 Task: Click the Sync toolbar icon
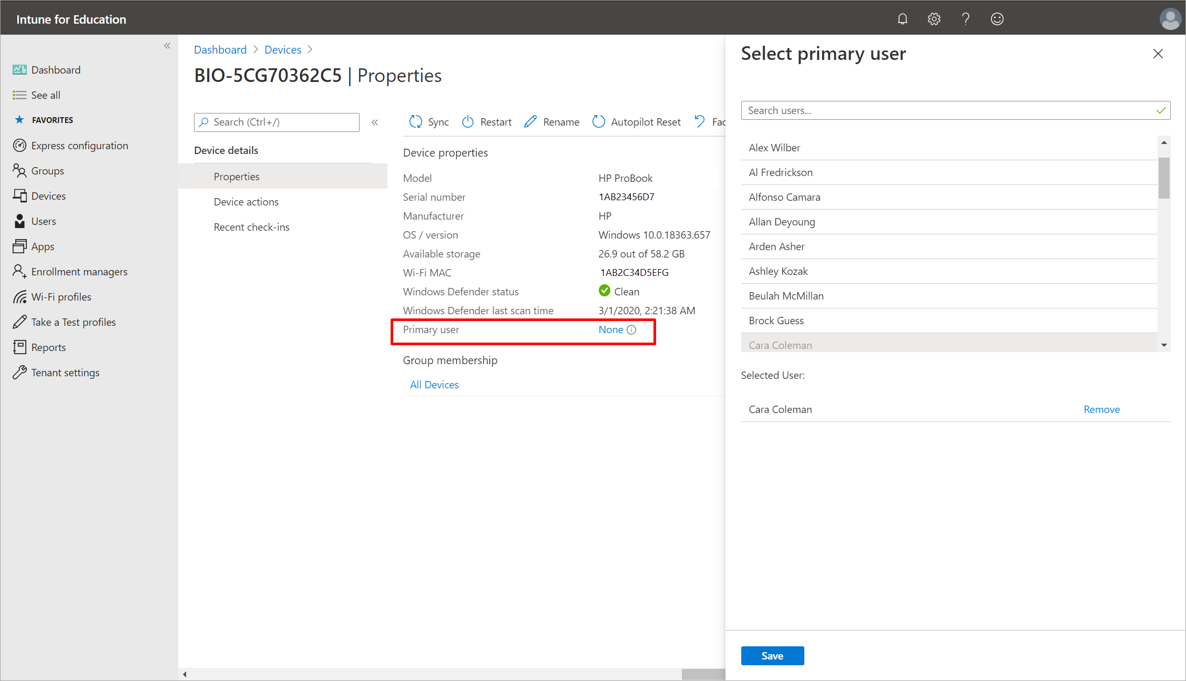tap(415, 122)
